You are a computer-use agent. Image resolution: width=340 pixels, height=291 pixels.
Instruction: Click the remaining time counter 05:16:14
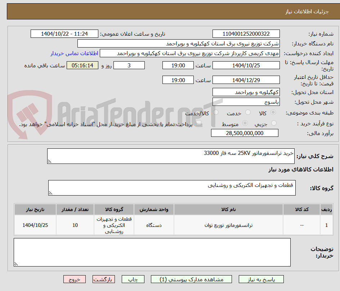coord(82,65)
